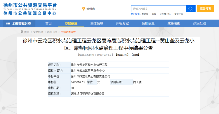Click the 采购 hot search link
The image size is (219, 114).
(154, 14)
